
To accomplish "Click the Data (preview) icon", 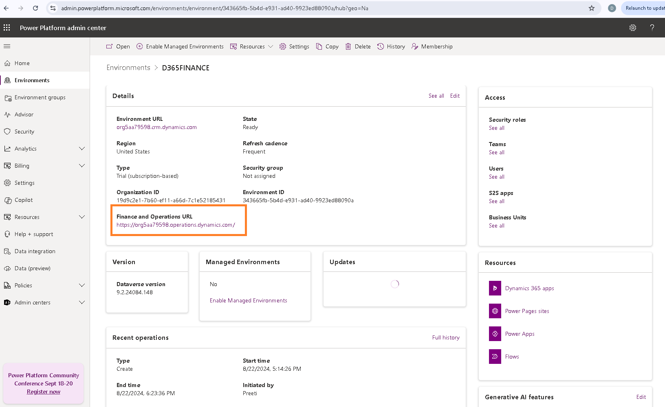I will point(7,268).
